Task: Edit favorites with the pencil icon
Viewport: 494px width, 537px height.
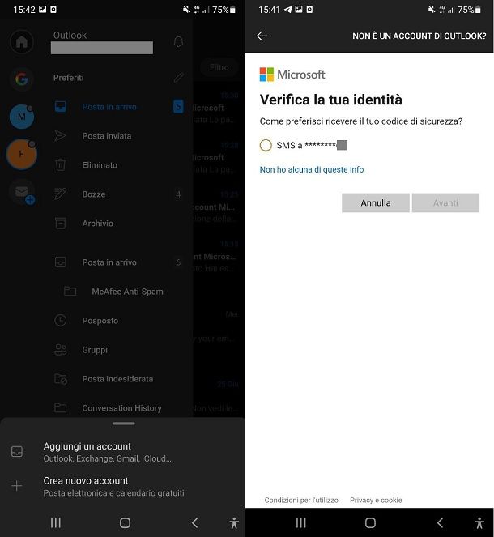Action: [179, 78]
